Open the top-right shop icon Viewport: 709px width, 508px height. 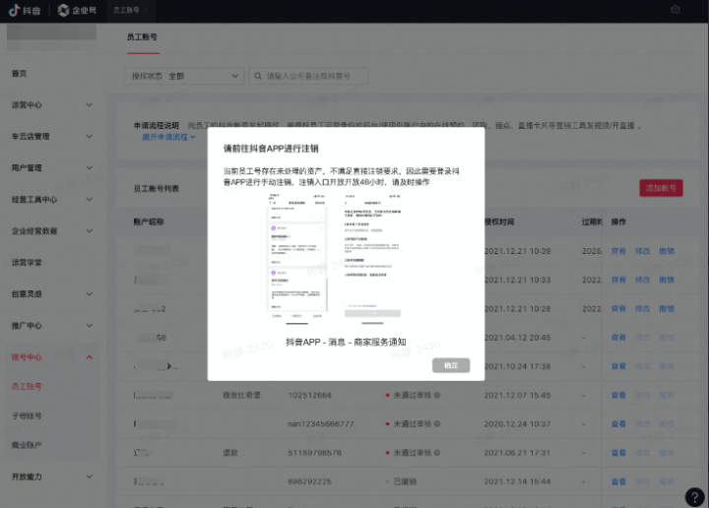pos(676,10)
